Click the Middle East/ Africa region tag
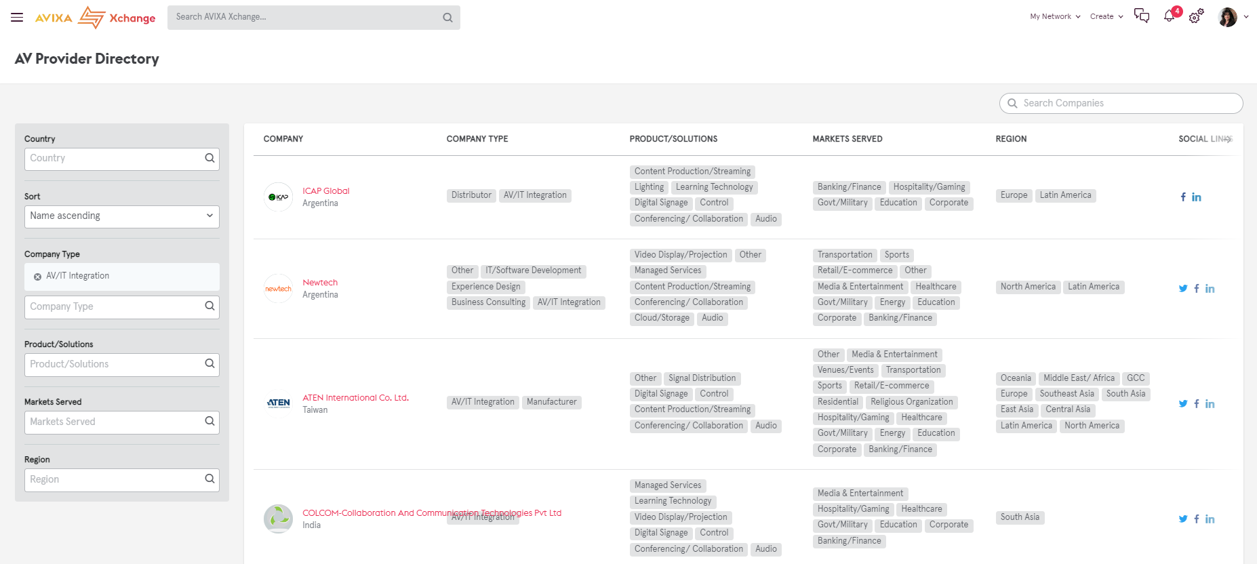 (x=1079, y=378)
